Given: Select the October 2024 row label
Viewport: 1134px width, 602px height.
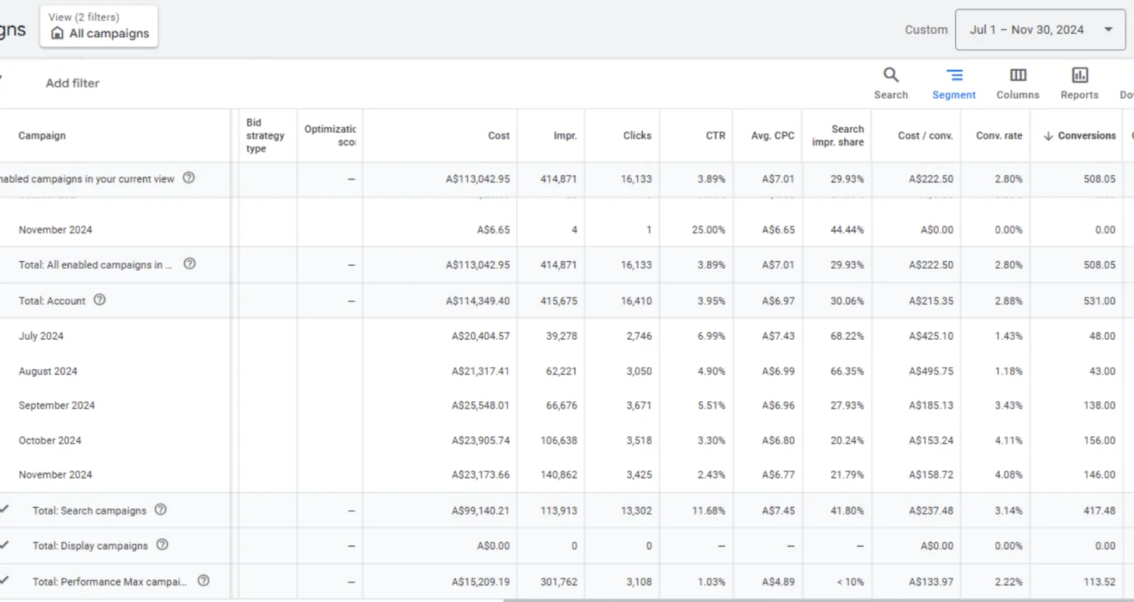Looking at the screenshot, I should pos(50,441).
